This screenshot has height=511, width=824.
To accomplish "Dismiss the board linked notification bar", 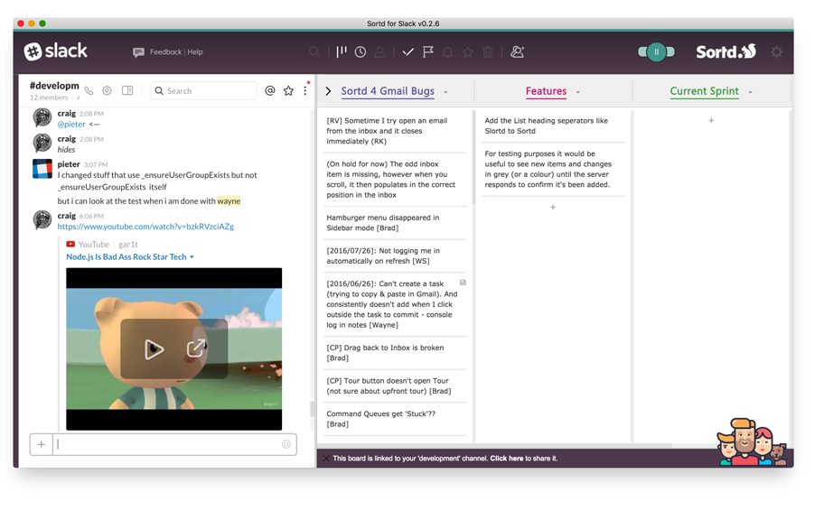I will [326, 459].
